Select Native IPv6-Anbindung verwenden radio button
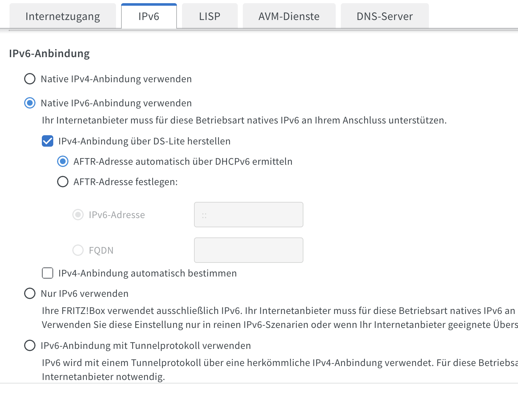The height and width of the screenshot is (393, 518). (30, 103)
